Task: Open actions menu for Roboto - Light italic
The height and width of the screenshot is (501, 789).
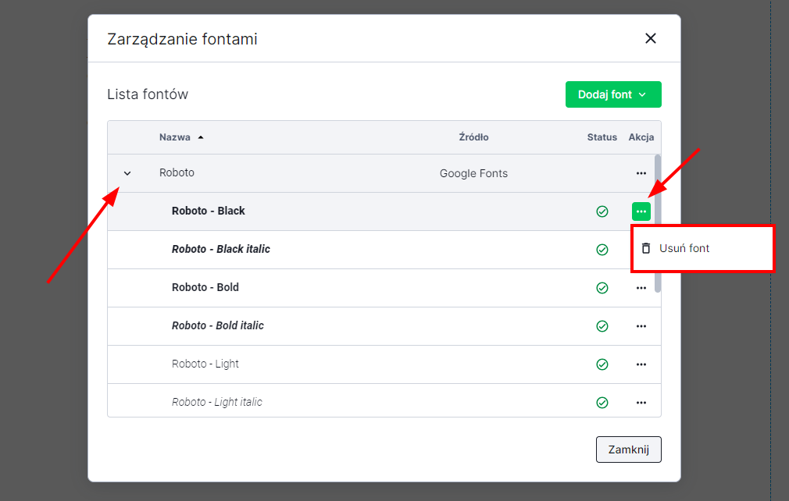Action: click(641, 403)
